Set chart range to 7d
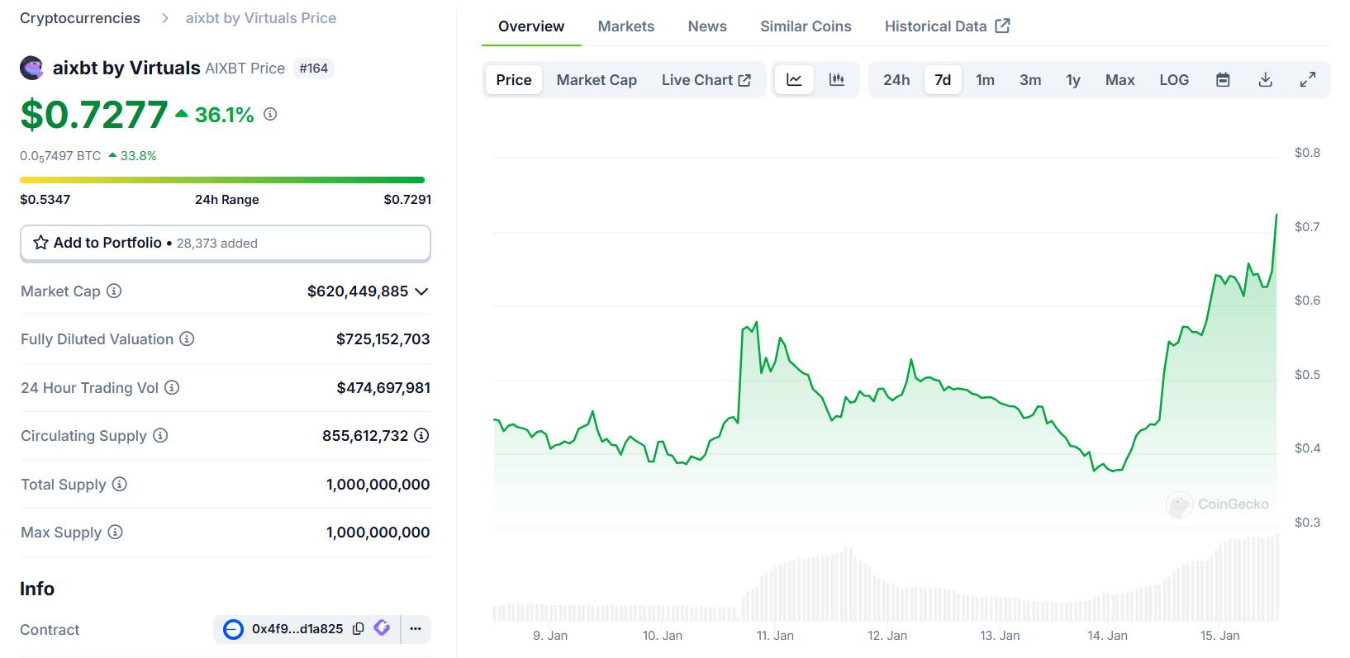The height and width of the screenshot is (658, 1350). (943, 80)
